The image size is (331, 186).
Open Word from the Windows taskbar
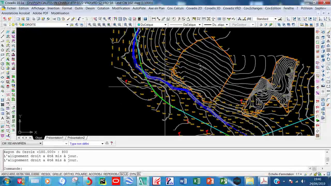(183, 181)
